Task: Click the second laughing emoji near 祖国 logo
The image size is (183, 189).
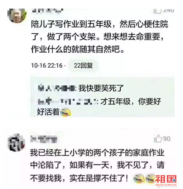Action: (150, 179)
